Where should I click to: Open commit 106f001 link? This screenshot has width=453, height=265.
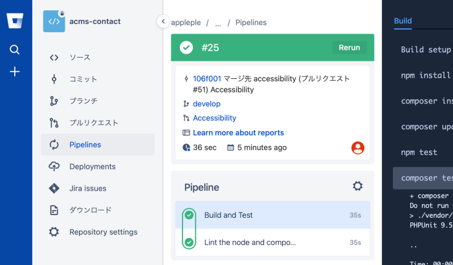coord(207,79)
